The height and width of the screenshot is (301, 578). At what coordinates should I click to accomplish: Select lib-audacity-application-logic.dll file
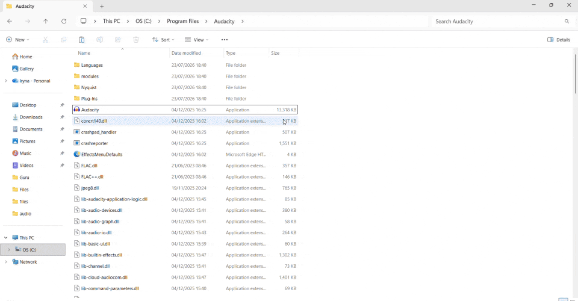(x=185, y=199)
